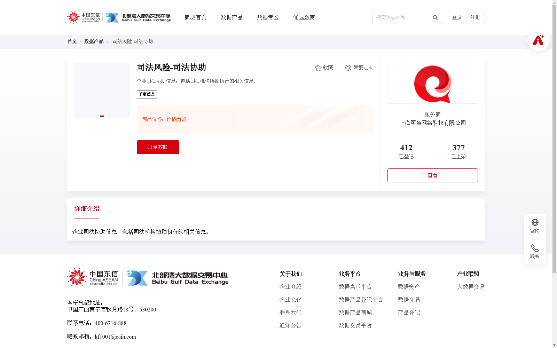Click phone number 400-6716-888
557x348 pixels.
pyautogui.click(x=110, y=323)
